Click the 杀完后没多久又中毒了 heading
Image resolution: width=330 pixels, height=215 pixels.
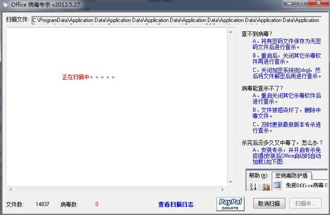tap(282, 143)
